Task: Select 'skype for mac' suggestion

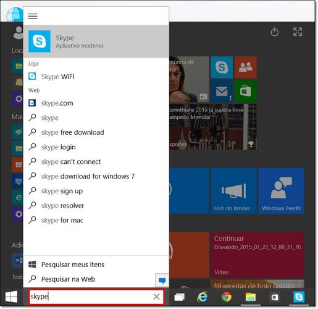Action: [96, 220]
